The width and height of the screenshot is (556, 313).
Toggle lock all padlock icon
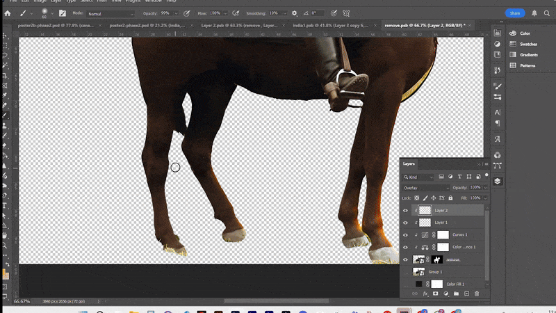(x=450, y=198)
